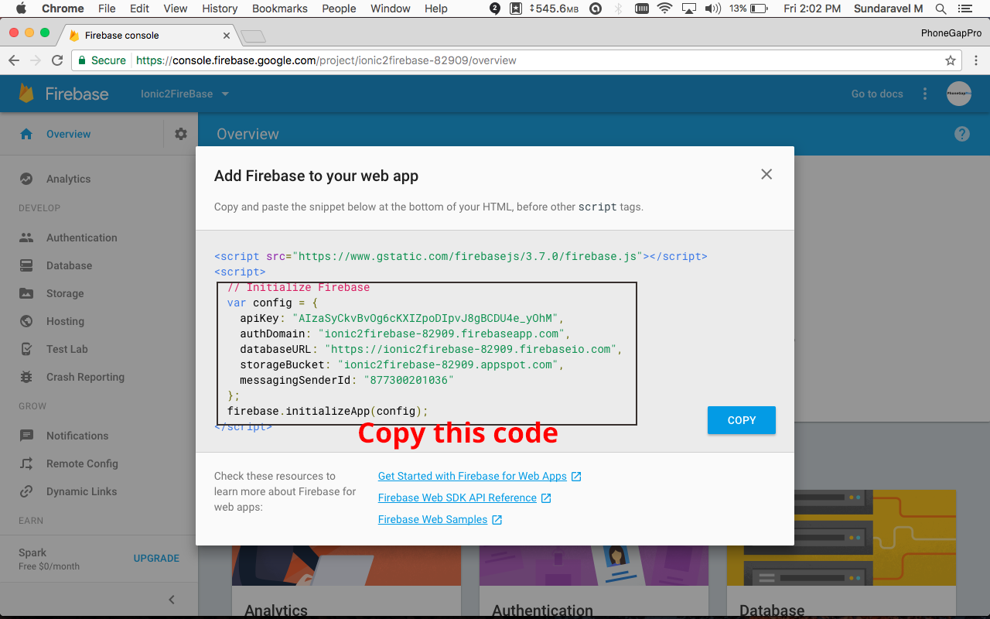Go to Analytics in sidebar
Viewport: 990px width, 619px height.
pyautogui.click(x=68, y=179)
